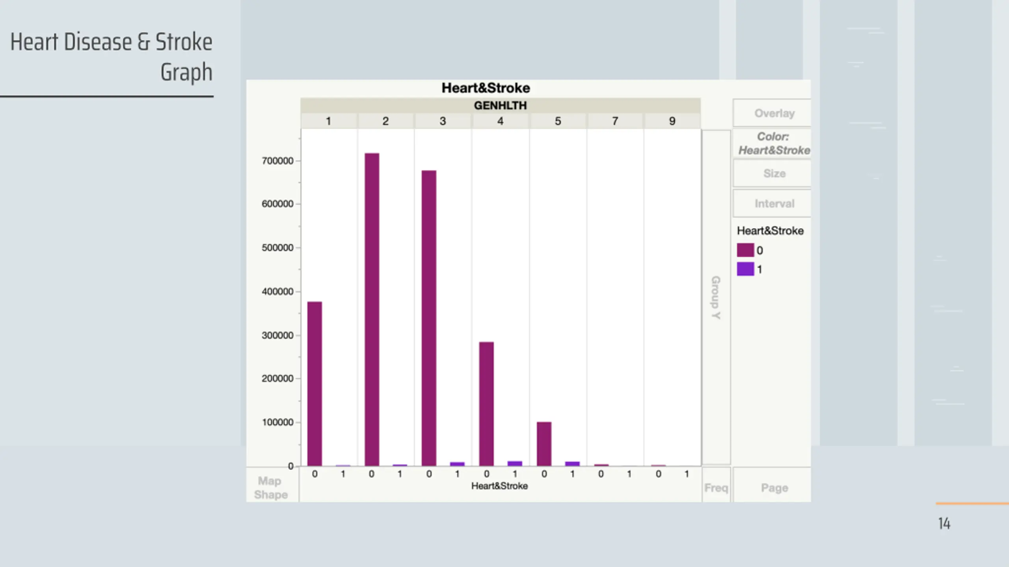Click the Overlay drop zone

pyautogui.click(x=774, y=113)
